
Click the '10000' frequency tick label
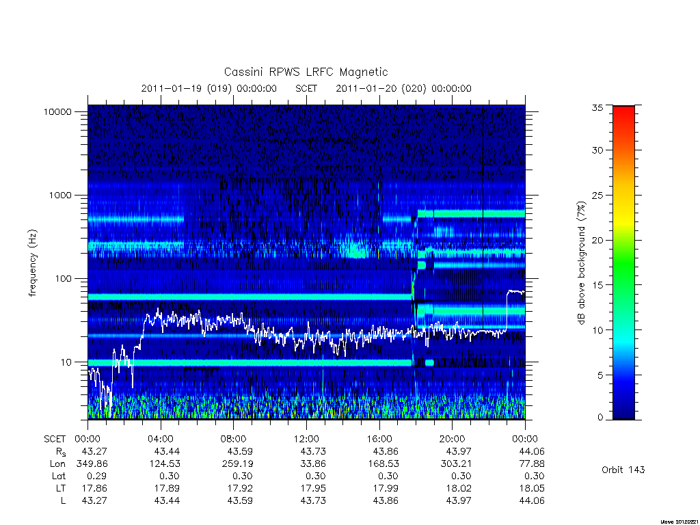[57, 111]
